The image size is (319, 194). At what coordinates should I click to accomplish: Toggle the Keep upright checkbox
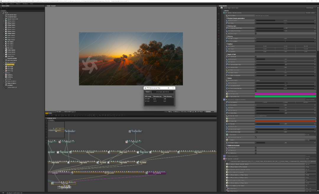256,33
